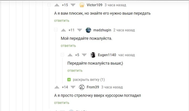
Task: Open Victor109's user profile link
Action: pos(94,5)
